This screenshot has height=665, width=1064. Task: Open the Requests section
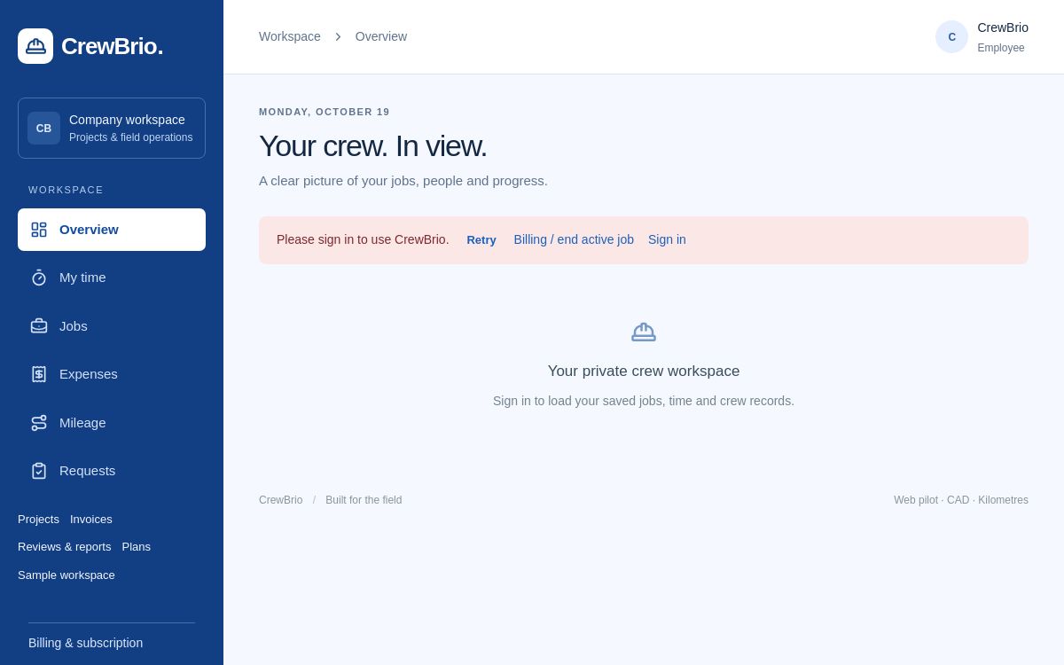112,471
